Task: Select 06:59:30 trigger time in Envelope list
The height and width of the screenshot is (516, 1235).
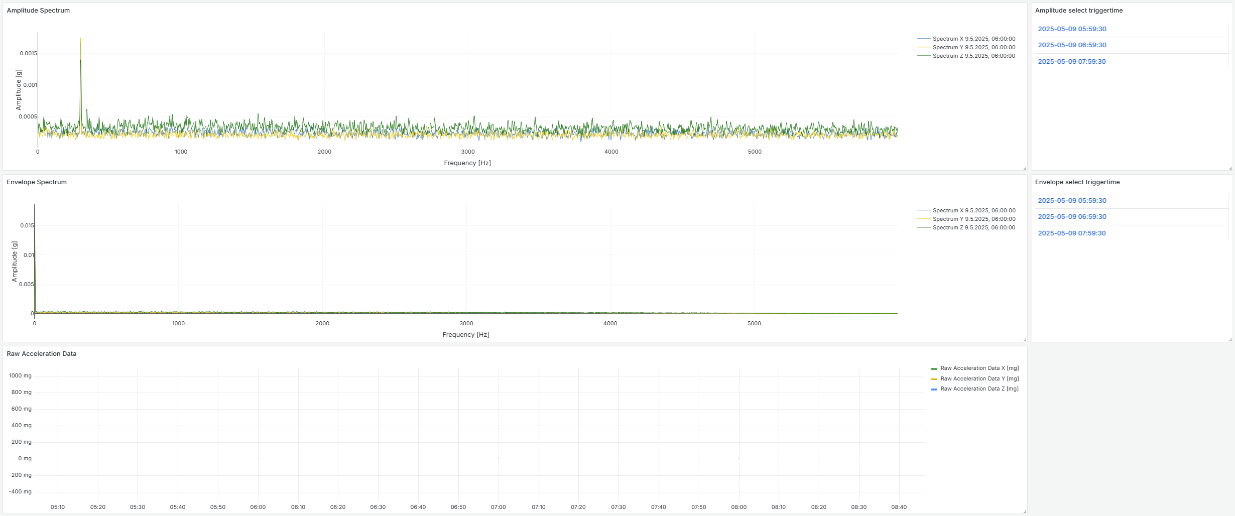Action: click(1072, 217)
